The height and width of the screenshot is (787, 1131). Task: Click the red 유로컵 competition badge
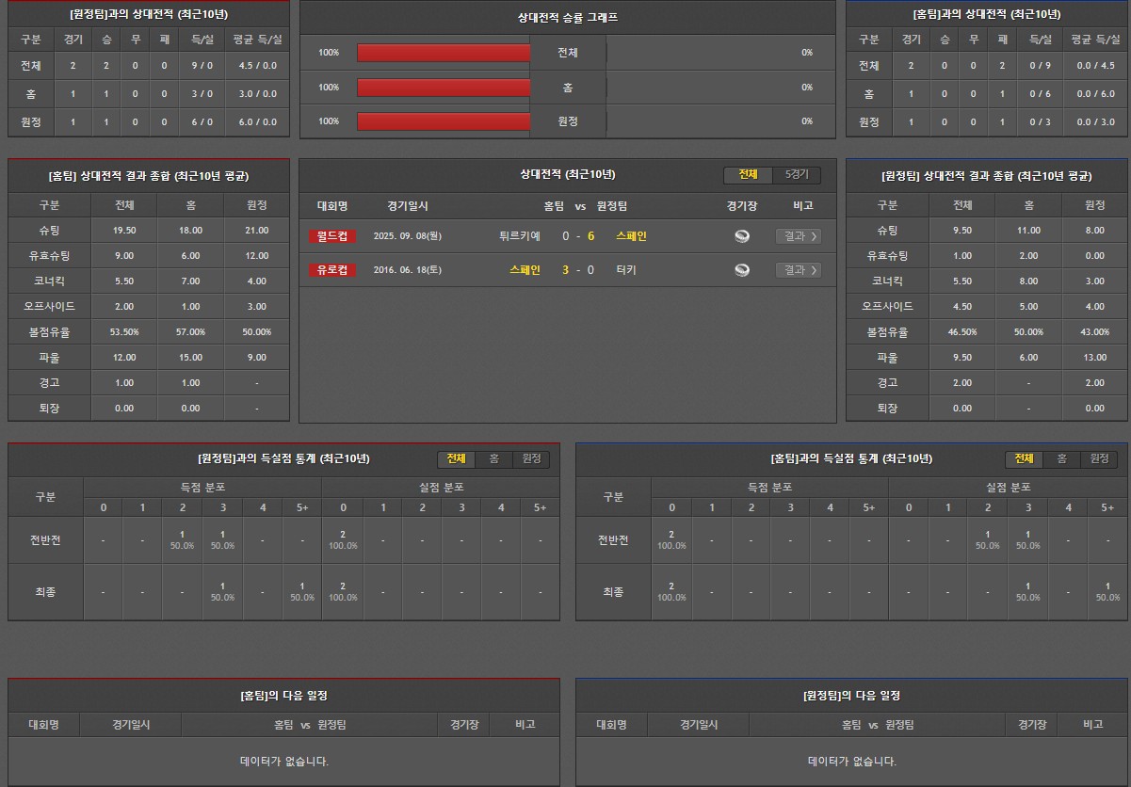pyautogui.click(x=332, y=270)
